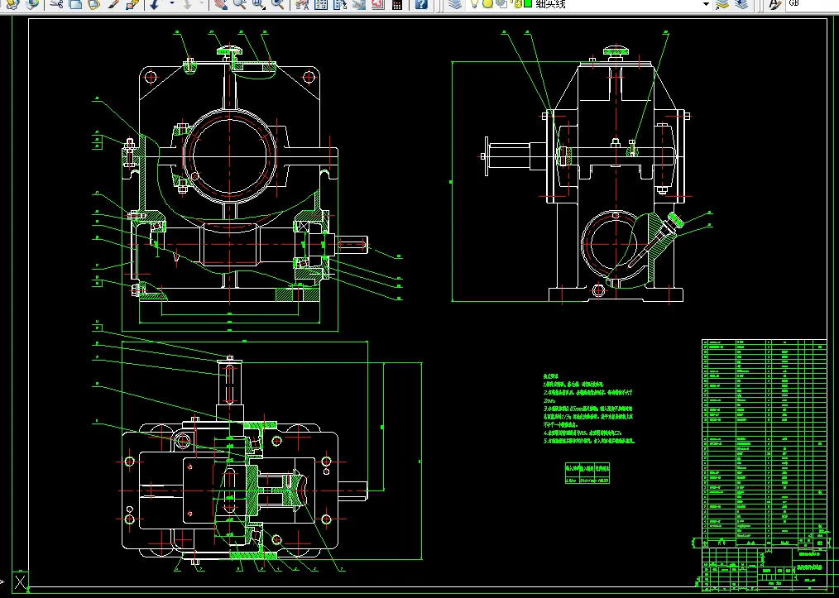Open the Layer Properties Manager icon
839x598 pixels.
coord(453,4)
